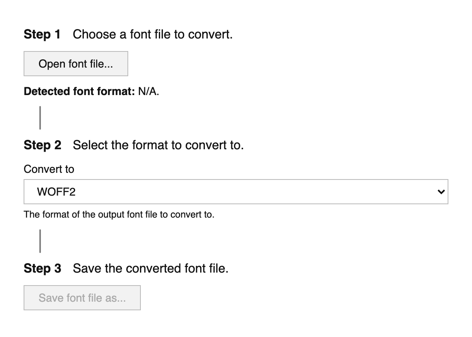Click connector line between Step 2 and 3

[40, 241]
